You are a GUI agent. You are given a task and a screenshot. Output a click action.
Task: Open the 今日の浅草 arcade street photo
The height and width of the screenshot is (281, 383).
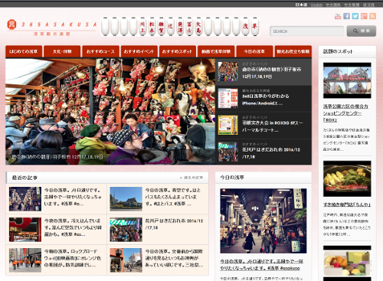[264, 221]
